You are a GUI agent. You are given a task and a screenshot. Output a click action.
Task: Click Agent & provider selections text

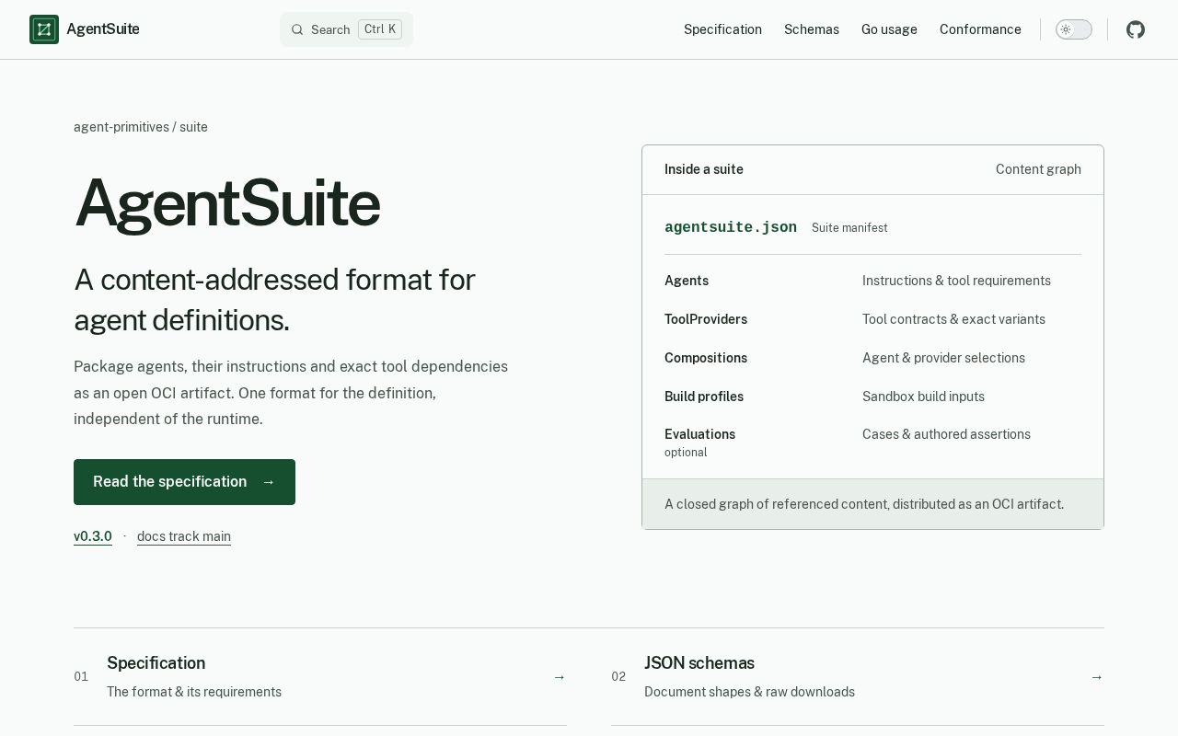coord(943,358)
